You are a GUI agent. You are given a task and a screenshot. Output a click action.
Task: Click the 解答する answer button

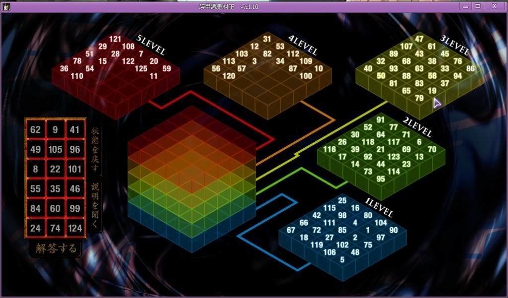(55, 248)
